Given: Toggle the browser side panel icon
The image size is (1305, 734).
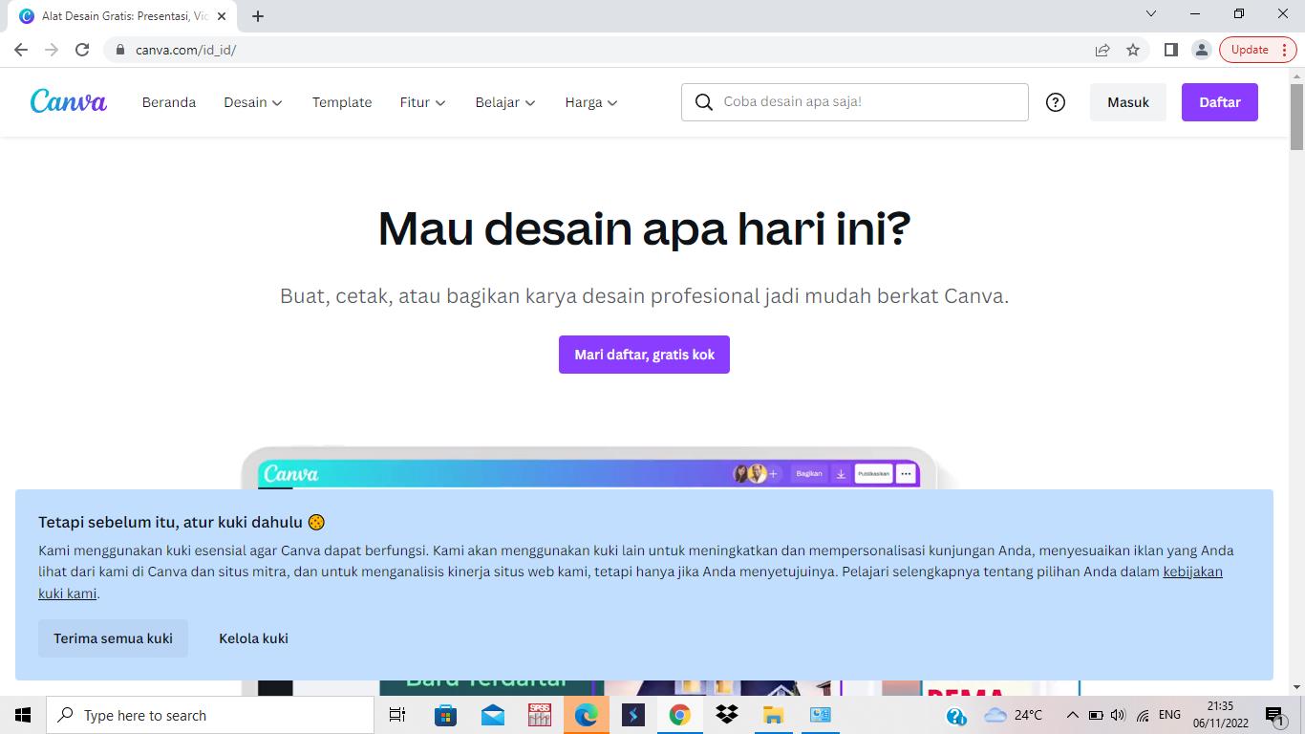Looking at the screenshot, I should 1170,50.
